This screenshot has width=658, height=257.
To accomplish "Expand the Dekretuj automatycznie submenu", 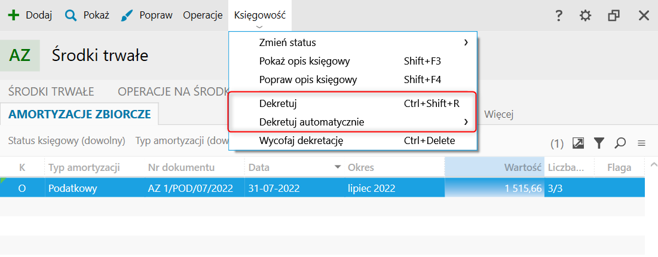I will 466,122.
